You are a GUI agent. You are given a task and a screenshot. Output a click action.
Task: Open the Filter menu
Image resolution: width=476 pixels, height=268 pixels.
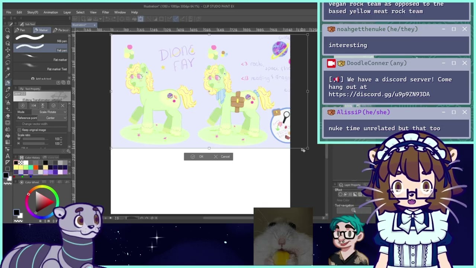pyautogui.click(x=106, y=12)
